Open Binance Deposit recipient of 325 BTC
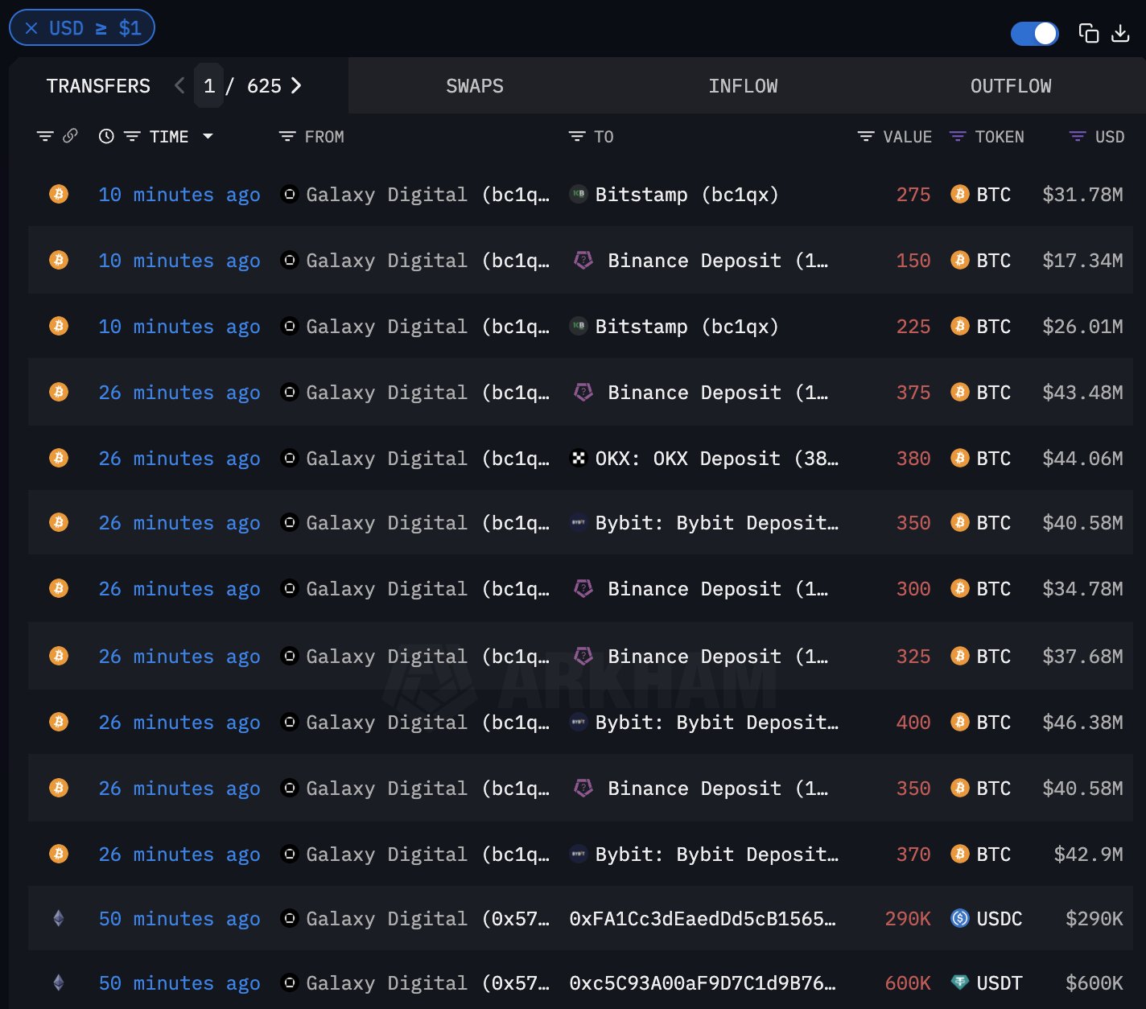The width and height of the screenshot is (1146, 1009). tap(718, 657)
